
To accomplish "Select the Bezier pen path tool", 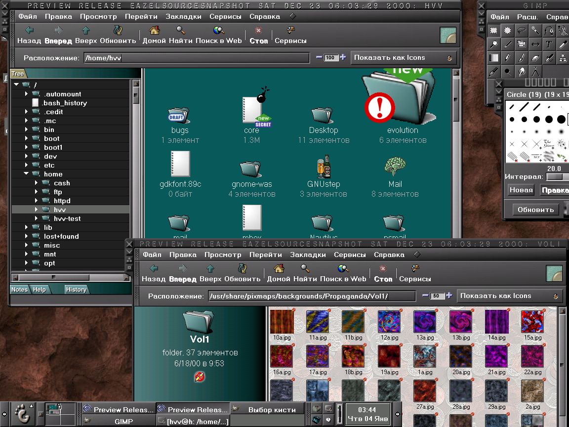I will click(549, 31).
